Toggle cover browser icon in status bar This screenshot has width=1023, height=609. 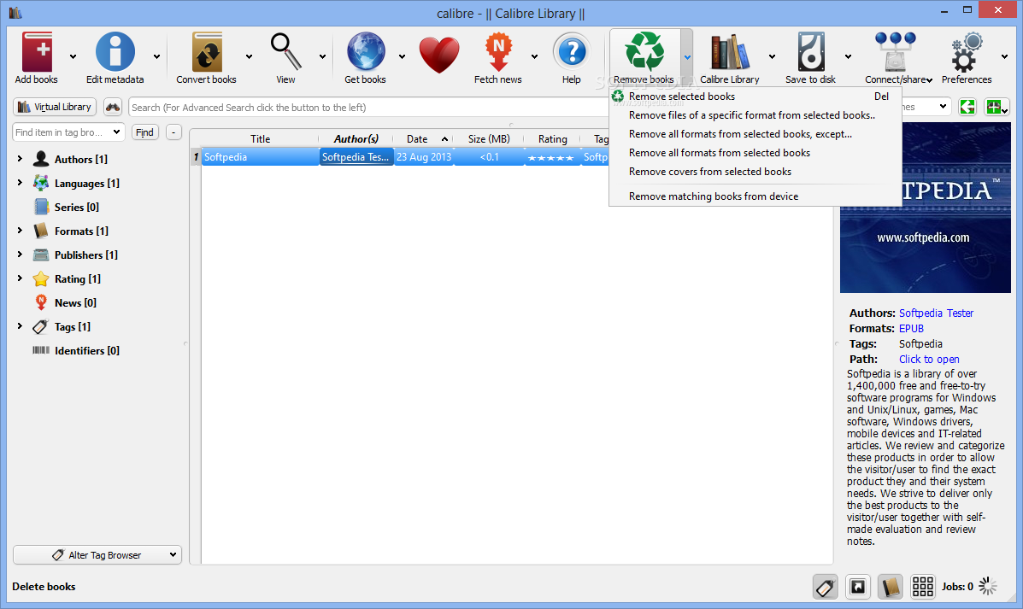[x=858, y=587]
